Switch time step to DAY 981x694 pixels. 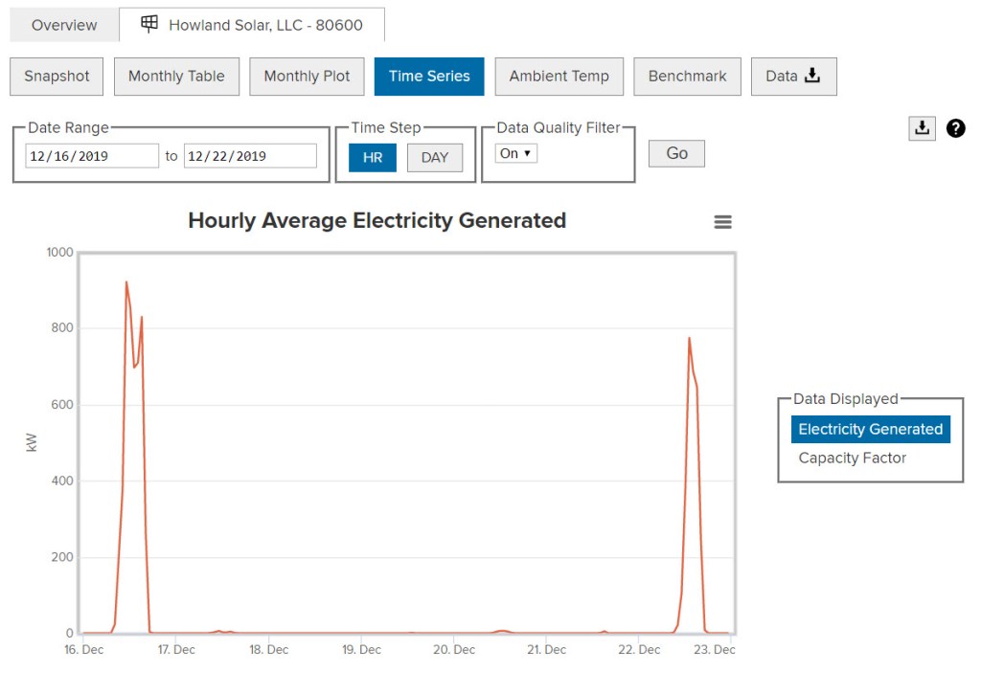[x=434, y=157]
